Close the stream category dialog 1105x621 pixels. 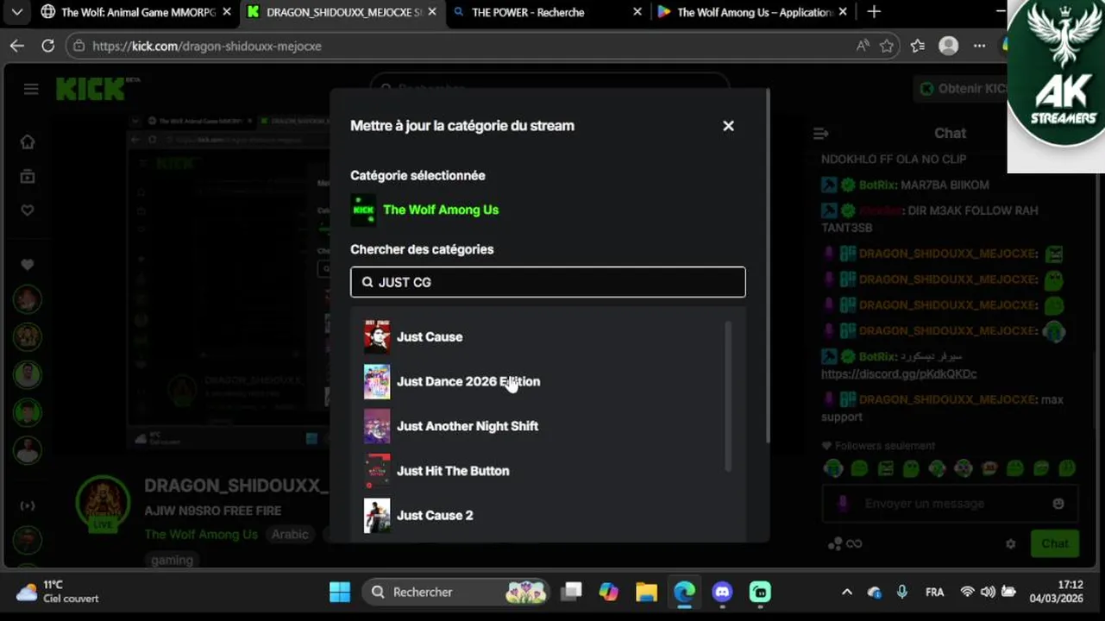pyautogui.click(x=728, y=126)
